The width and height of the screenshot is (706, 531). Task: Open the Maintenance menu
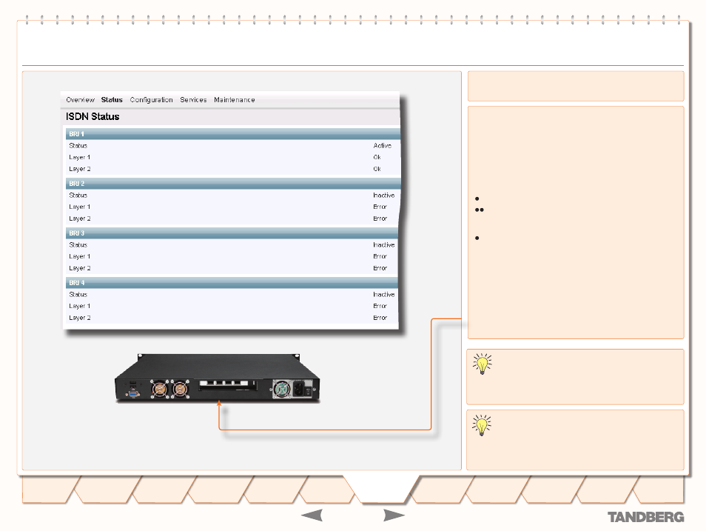234,100
